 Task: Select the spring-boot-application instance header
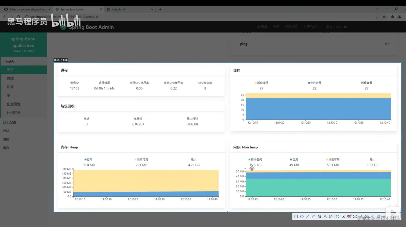[23, 45]
